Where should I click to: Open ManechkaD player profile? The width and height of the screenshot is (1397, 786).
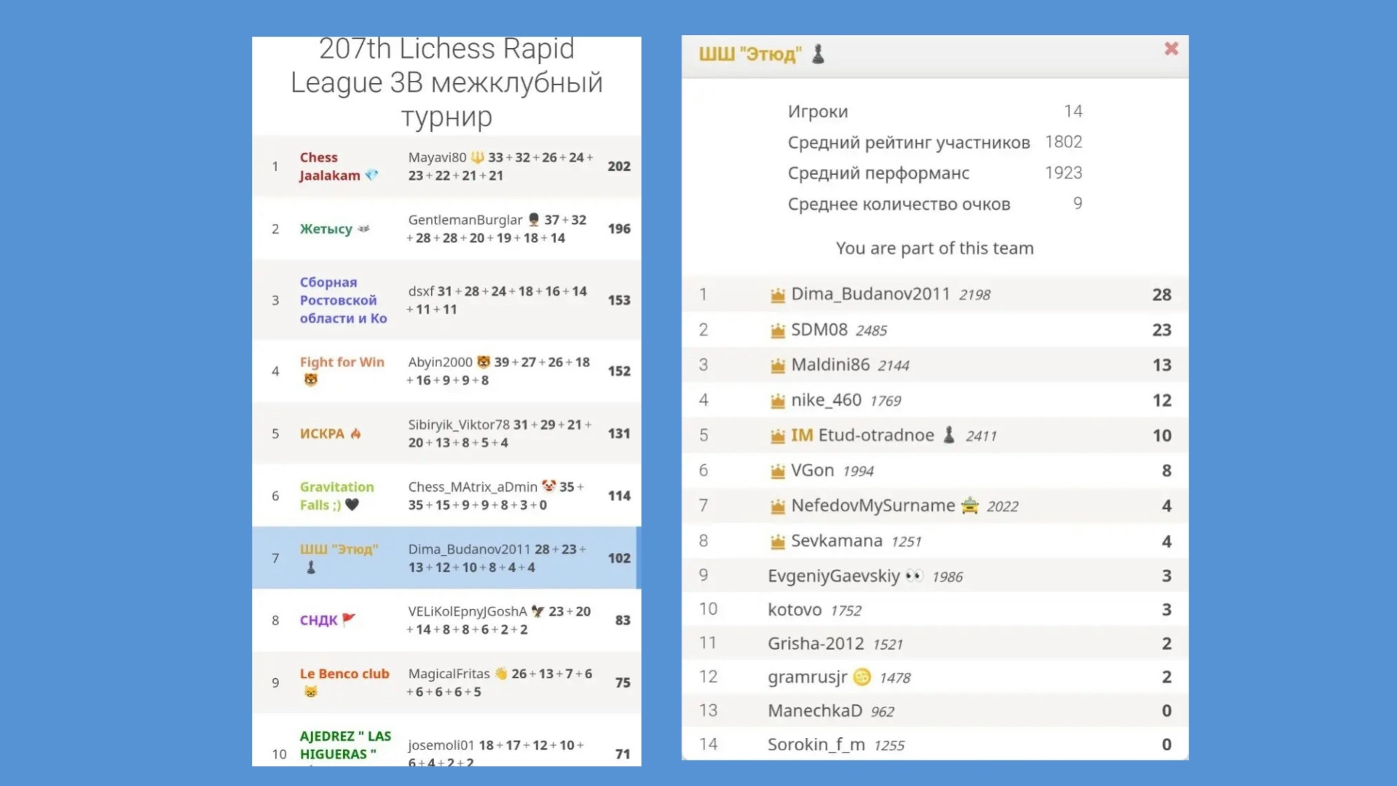(x=815, y=710)
